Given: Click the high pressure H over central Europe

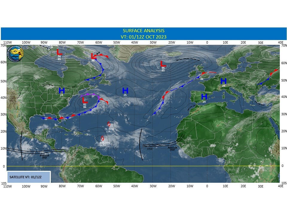Looking at the screenshot, I should 223,81.
